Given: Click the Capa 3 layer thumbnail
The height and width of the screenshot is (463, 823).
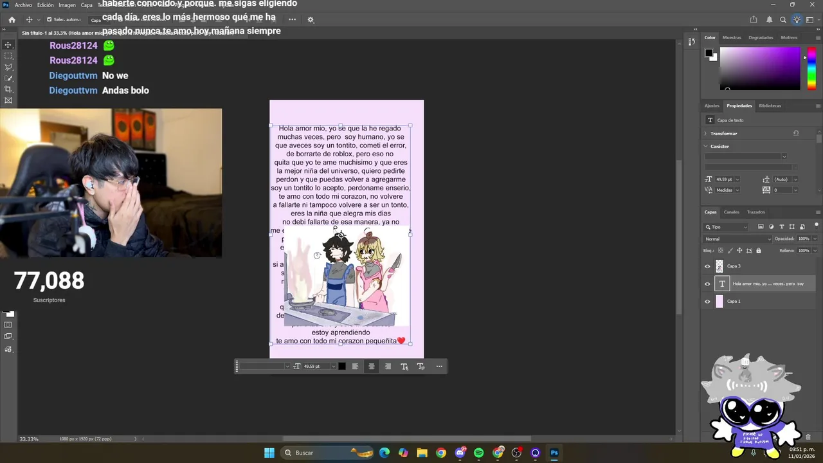Looking at the screenshot, I should pyautogui.click(x=719, y=266).
